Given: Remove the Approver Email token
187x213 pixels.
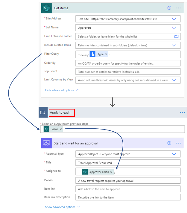Looking at the screenshot, I should click(111, 172).
